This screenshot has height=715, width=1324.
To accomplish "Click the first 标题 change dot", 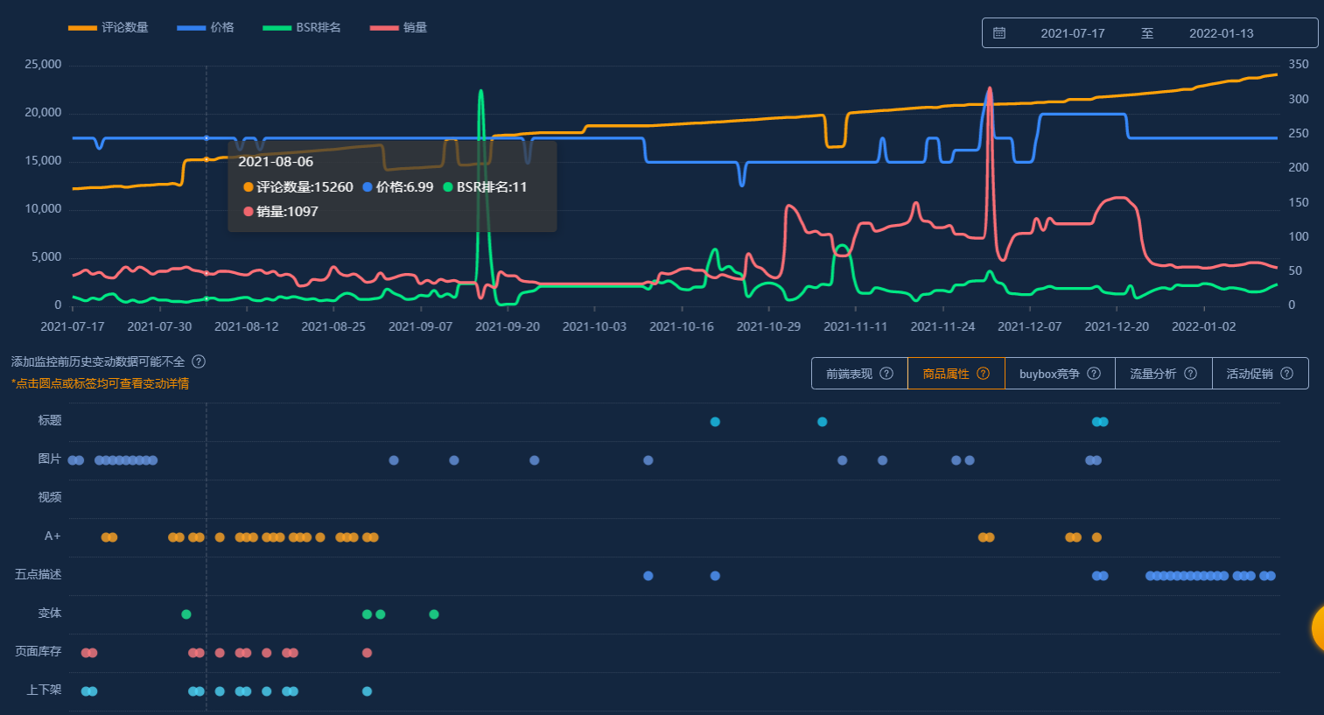I will click(x=715, y=422).
